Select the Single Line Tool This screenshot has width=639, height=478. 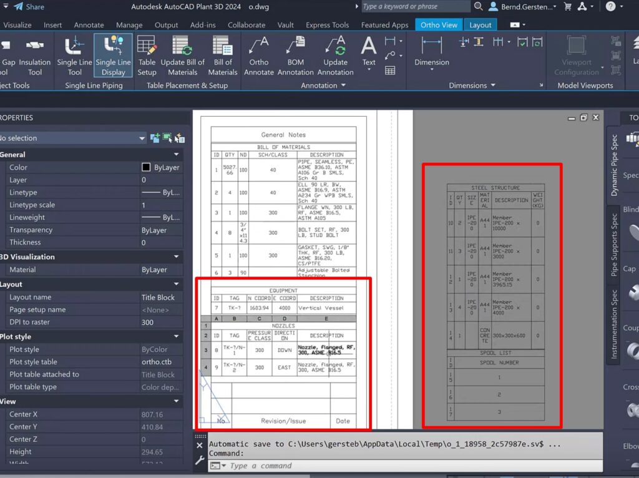74,56
